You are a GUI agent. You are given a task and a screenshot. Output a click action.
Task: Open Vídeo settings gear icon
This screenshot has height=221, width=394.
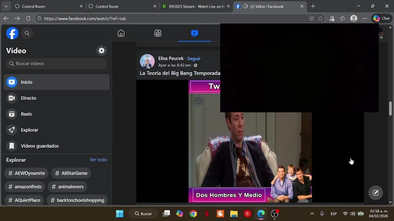click(x=102, y=51)
